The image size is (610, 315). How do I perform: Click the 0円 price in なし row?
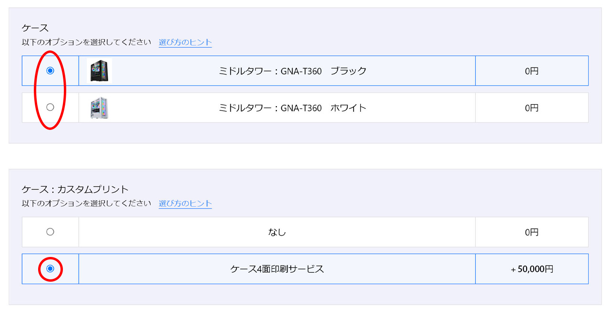click(x=532, y=232)
